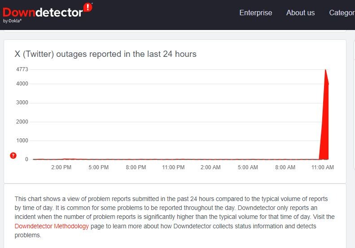The image size is (355, 248).
Task: Select the 8:00 PM time axis label
Action: [136, 167]
